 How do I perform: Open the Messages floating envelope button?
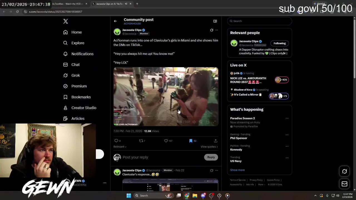[344, 184]
